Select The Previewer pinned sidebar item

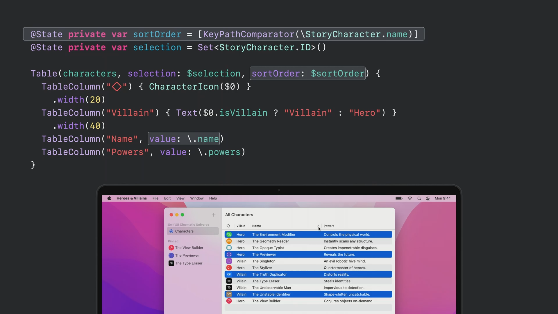187,256
